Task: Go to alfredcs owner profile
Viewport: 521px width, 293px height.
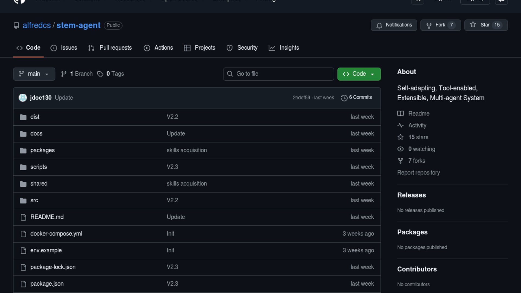Action: (x=37, y=25)
